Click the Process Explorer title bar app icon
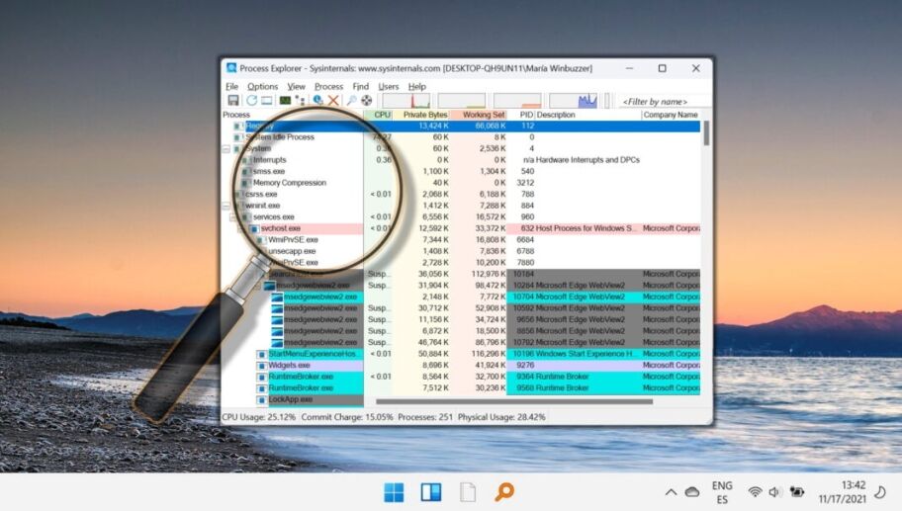This screenshot has width=902, height=511. pyautogui.click(x=231, y=68)
